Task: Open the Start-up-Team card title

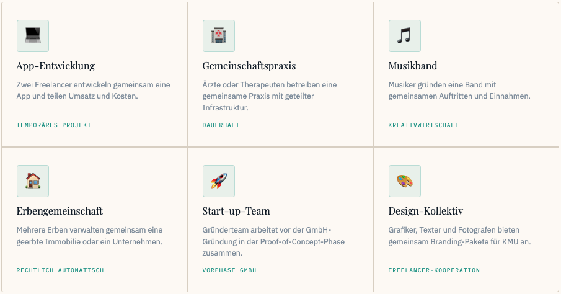Action: coord(236,211)
